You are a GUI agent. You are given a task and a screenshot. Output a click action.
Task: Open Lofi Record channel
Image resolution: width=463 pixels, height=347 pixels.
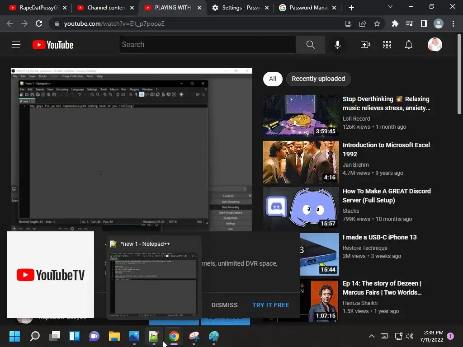[x=356, y=119]
